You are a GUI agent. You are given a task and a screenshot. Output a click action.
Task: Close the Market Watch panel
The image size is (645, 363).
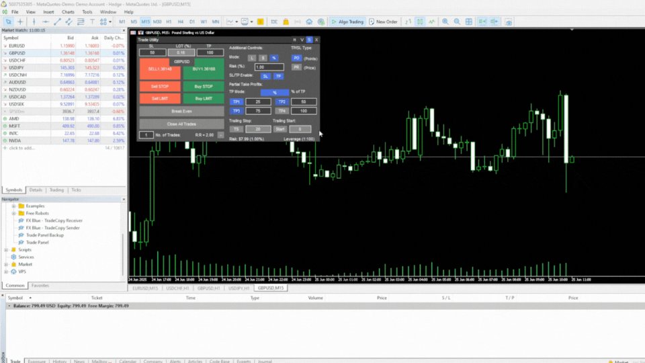pyautogui.click(x=124, y=30)
